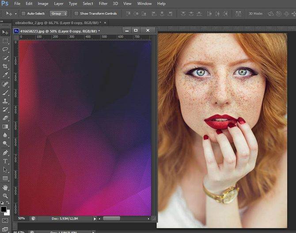Click the horizontal scrollbar of the floating document
Screen dimensions: 296x233
[111, 218]
